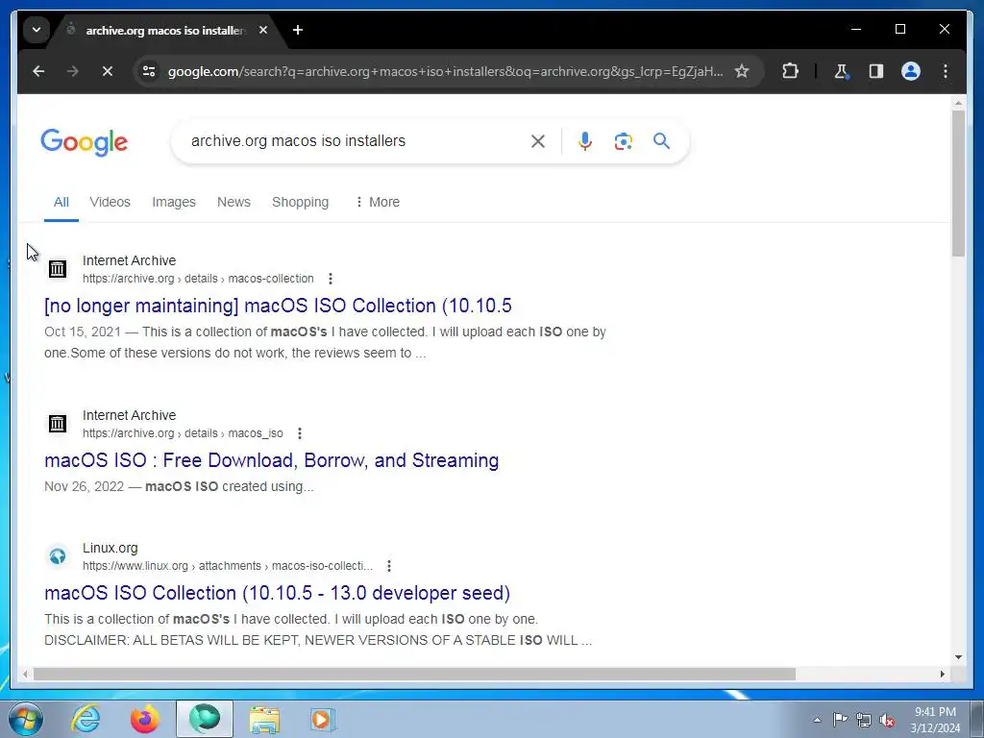Viewport: 984px width, 738px height.
Task: Open macOS ISO Collection (10.10.5 result
Action: point(278,306)
